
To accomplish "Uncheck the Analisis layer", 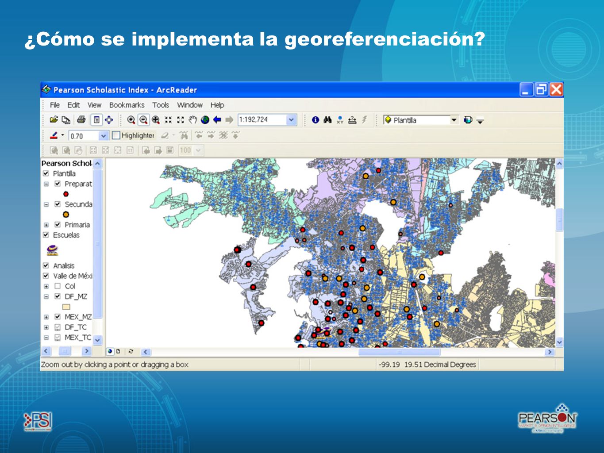I will click(46, 265).
